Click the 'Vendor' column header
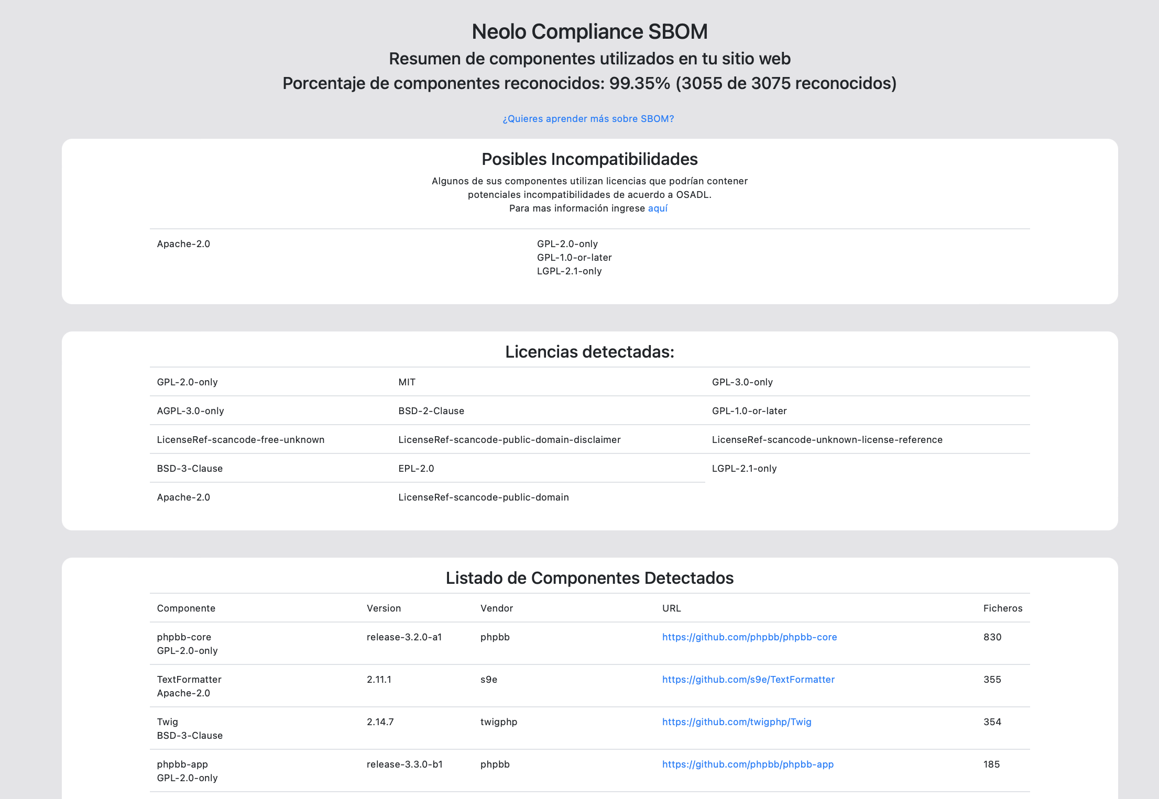1159x799 pixels. pos(497,608)
